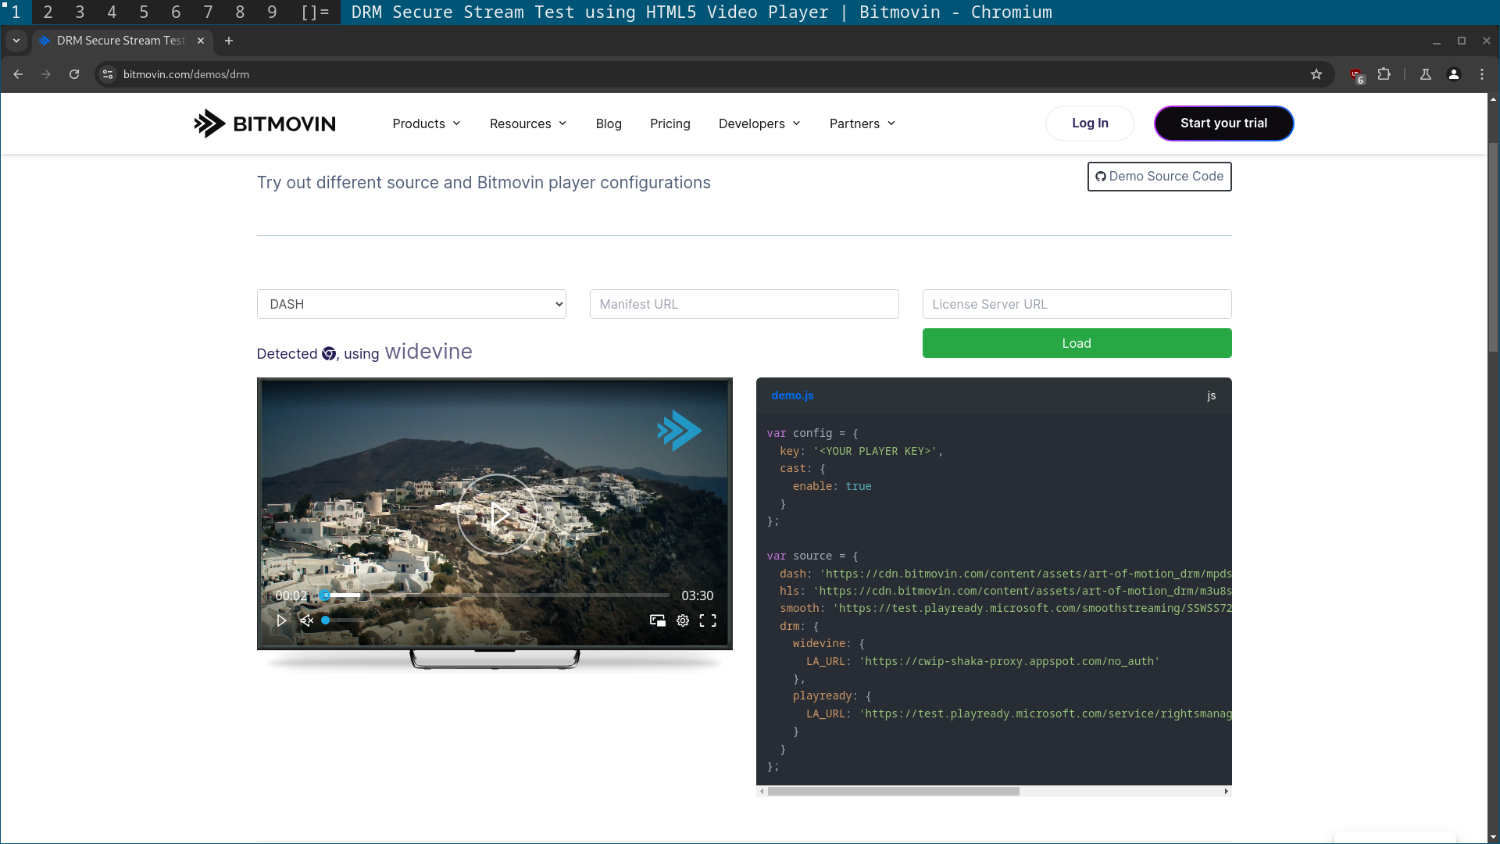Reload the page with the refresh icon
The width and height of the screenshot is (1500, 844).
tap(74, 74)
